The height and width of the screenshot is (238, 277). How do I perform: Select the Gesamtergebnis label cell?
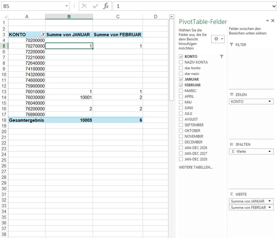[27, 120]
